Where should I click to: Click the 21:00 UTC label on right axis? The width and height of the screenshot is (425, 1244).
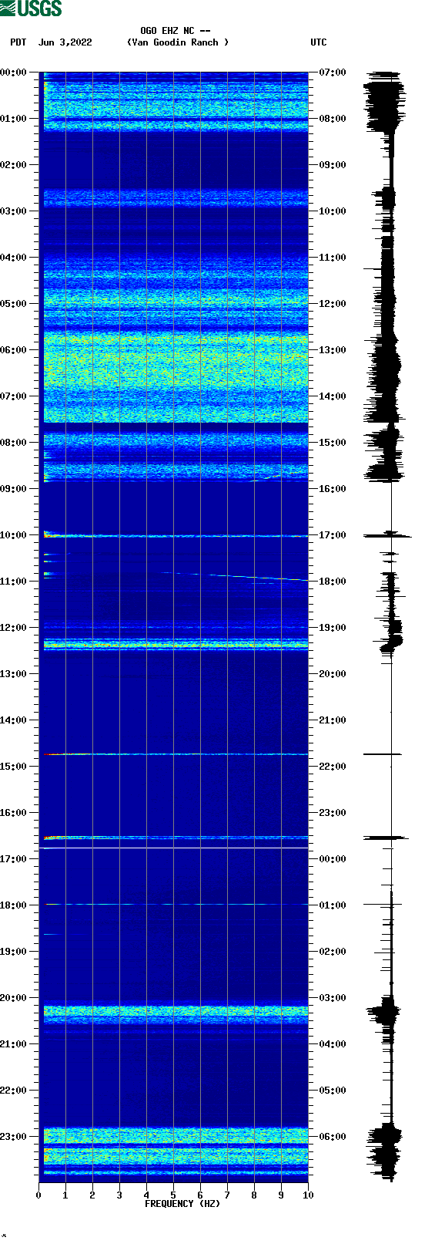tap(333, 720)
